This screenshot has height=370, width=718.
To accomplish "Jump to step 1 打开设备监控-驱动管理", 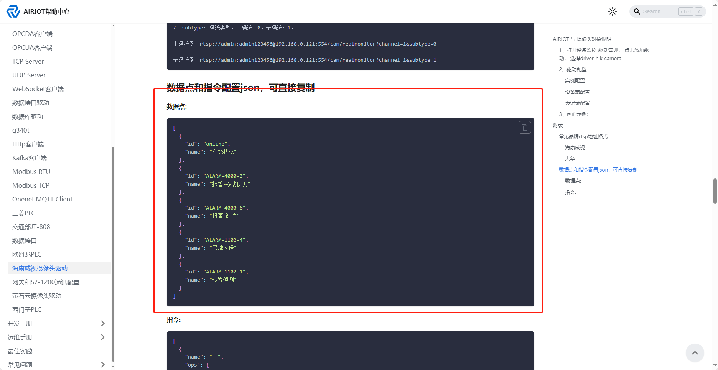I will click(604, 54).
